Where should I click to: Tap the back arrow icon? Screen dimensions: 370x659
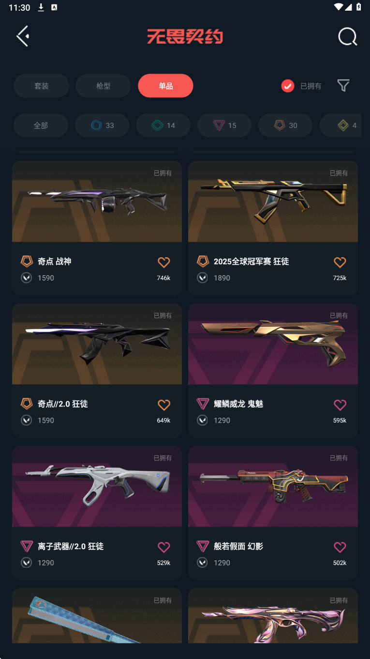coord(23,36)
